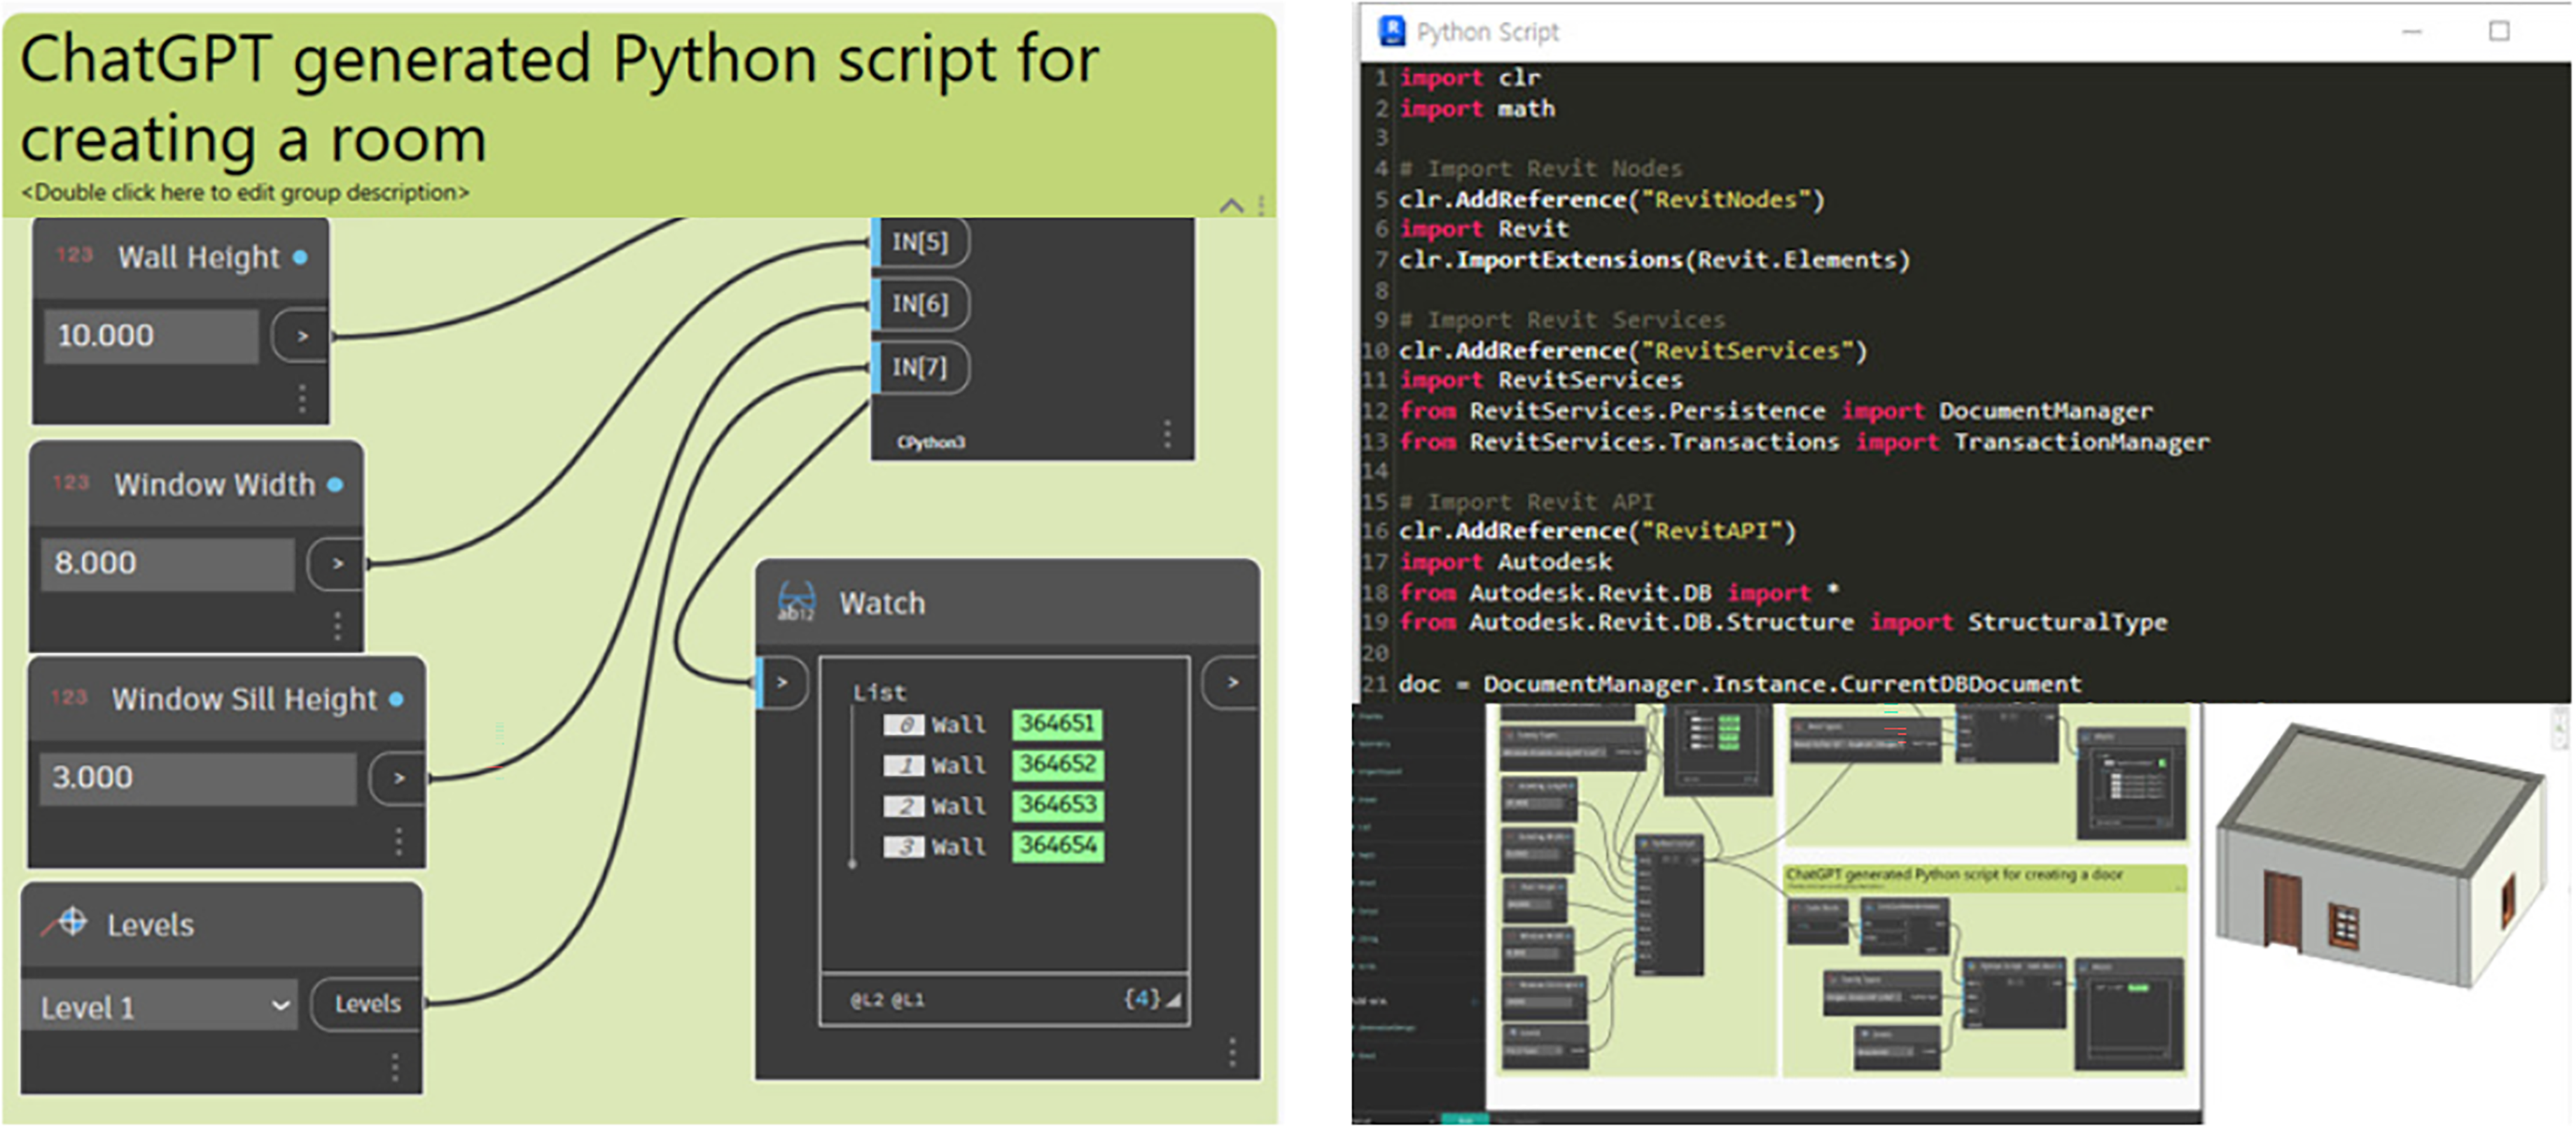The width and height of the screenshot is (2576, 1129).
Task: Click the 'Double click here to edit group description' text
Action: (245, 192)
